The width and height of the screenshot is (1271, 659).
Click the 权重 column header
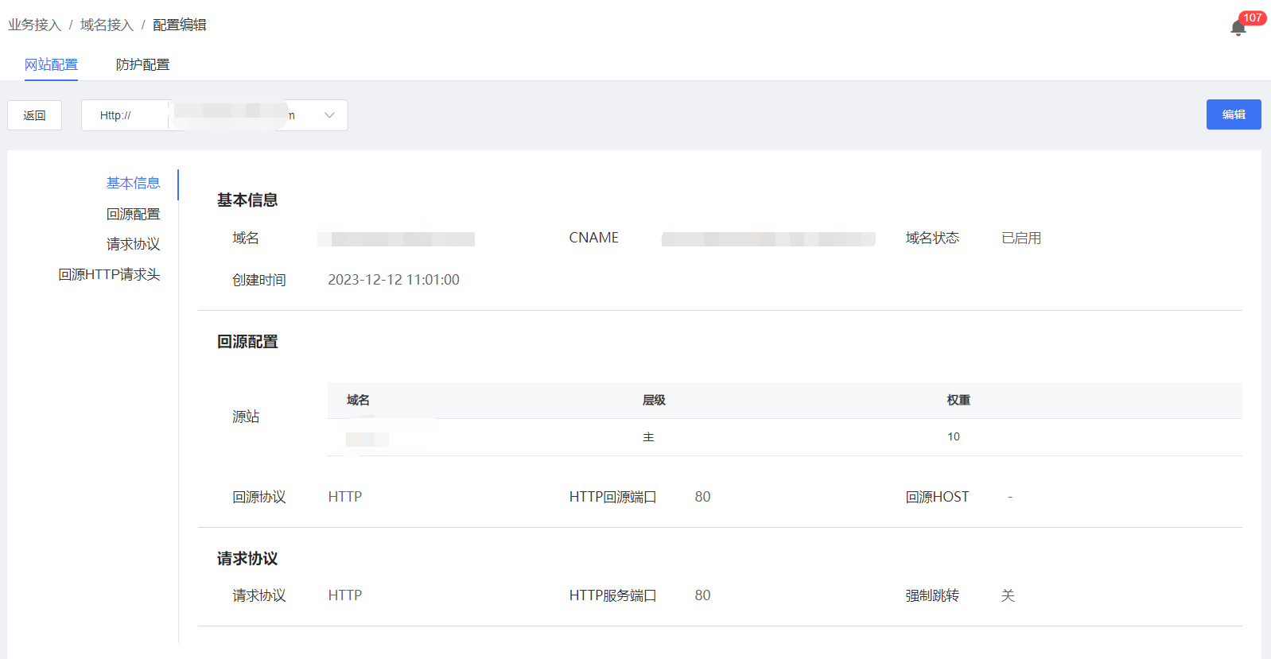958,400
